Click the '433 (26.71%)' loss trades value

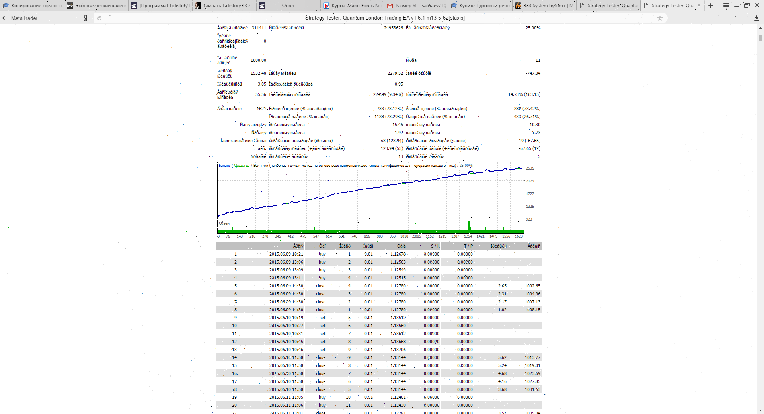pyautogui.click(x=527, y=117)
